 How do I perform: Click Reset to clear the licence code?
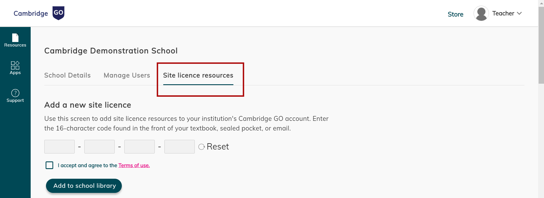(x=218, y=146)
